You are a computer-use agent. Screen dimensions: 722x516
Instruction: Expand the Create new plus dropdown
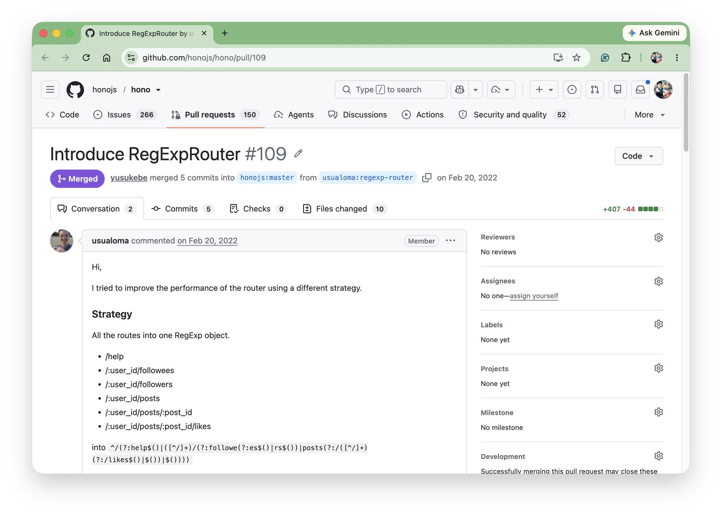coord(544,90)
